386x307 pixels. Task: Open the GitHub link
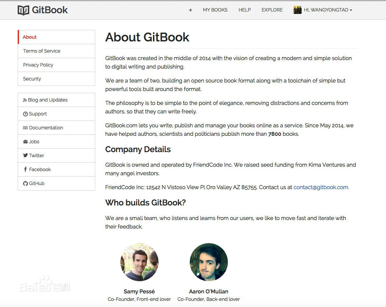coord(56,183)
